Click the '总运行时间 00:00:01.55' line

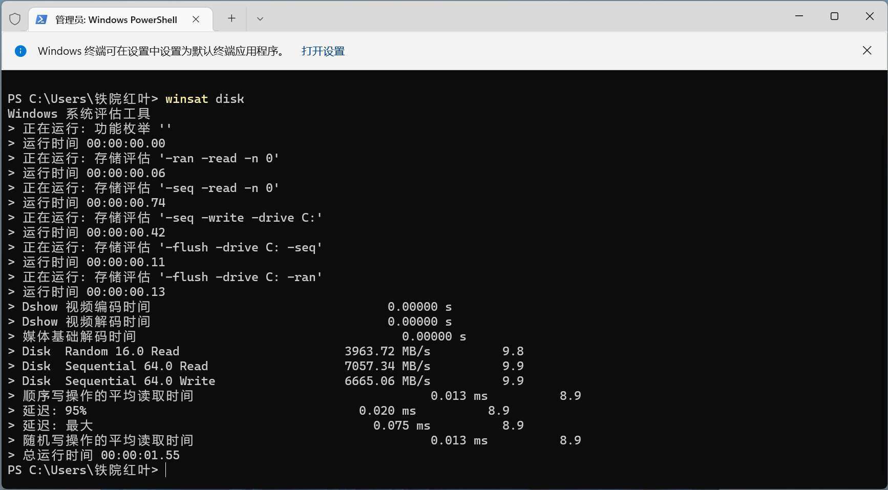tap(94, 455)
